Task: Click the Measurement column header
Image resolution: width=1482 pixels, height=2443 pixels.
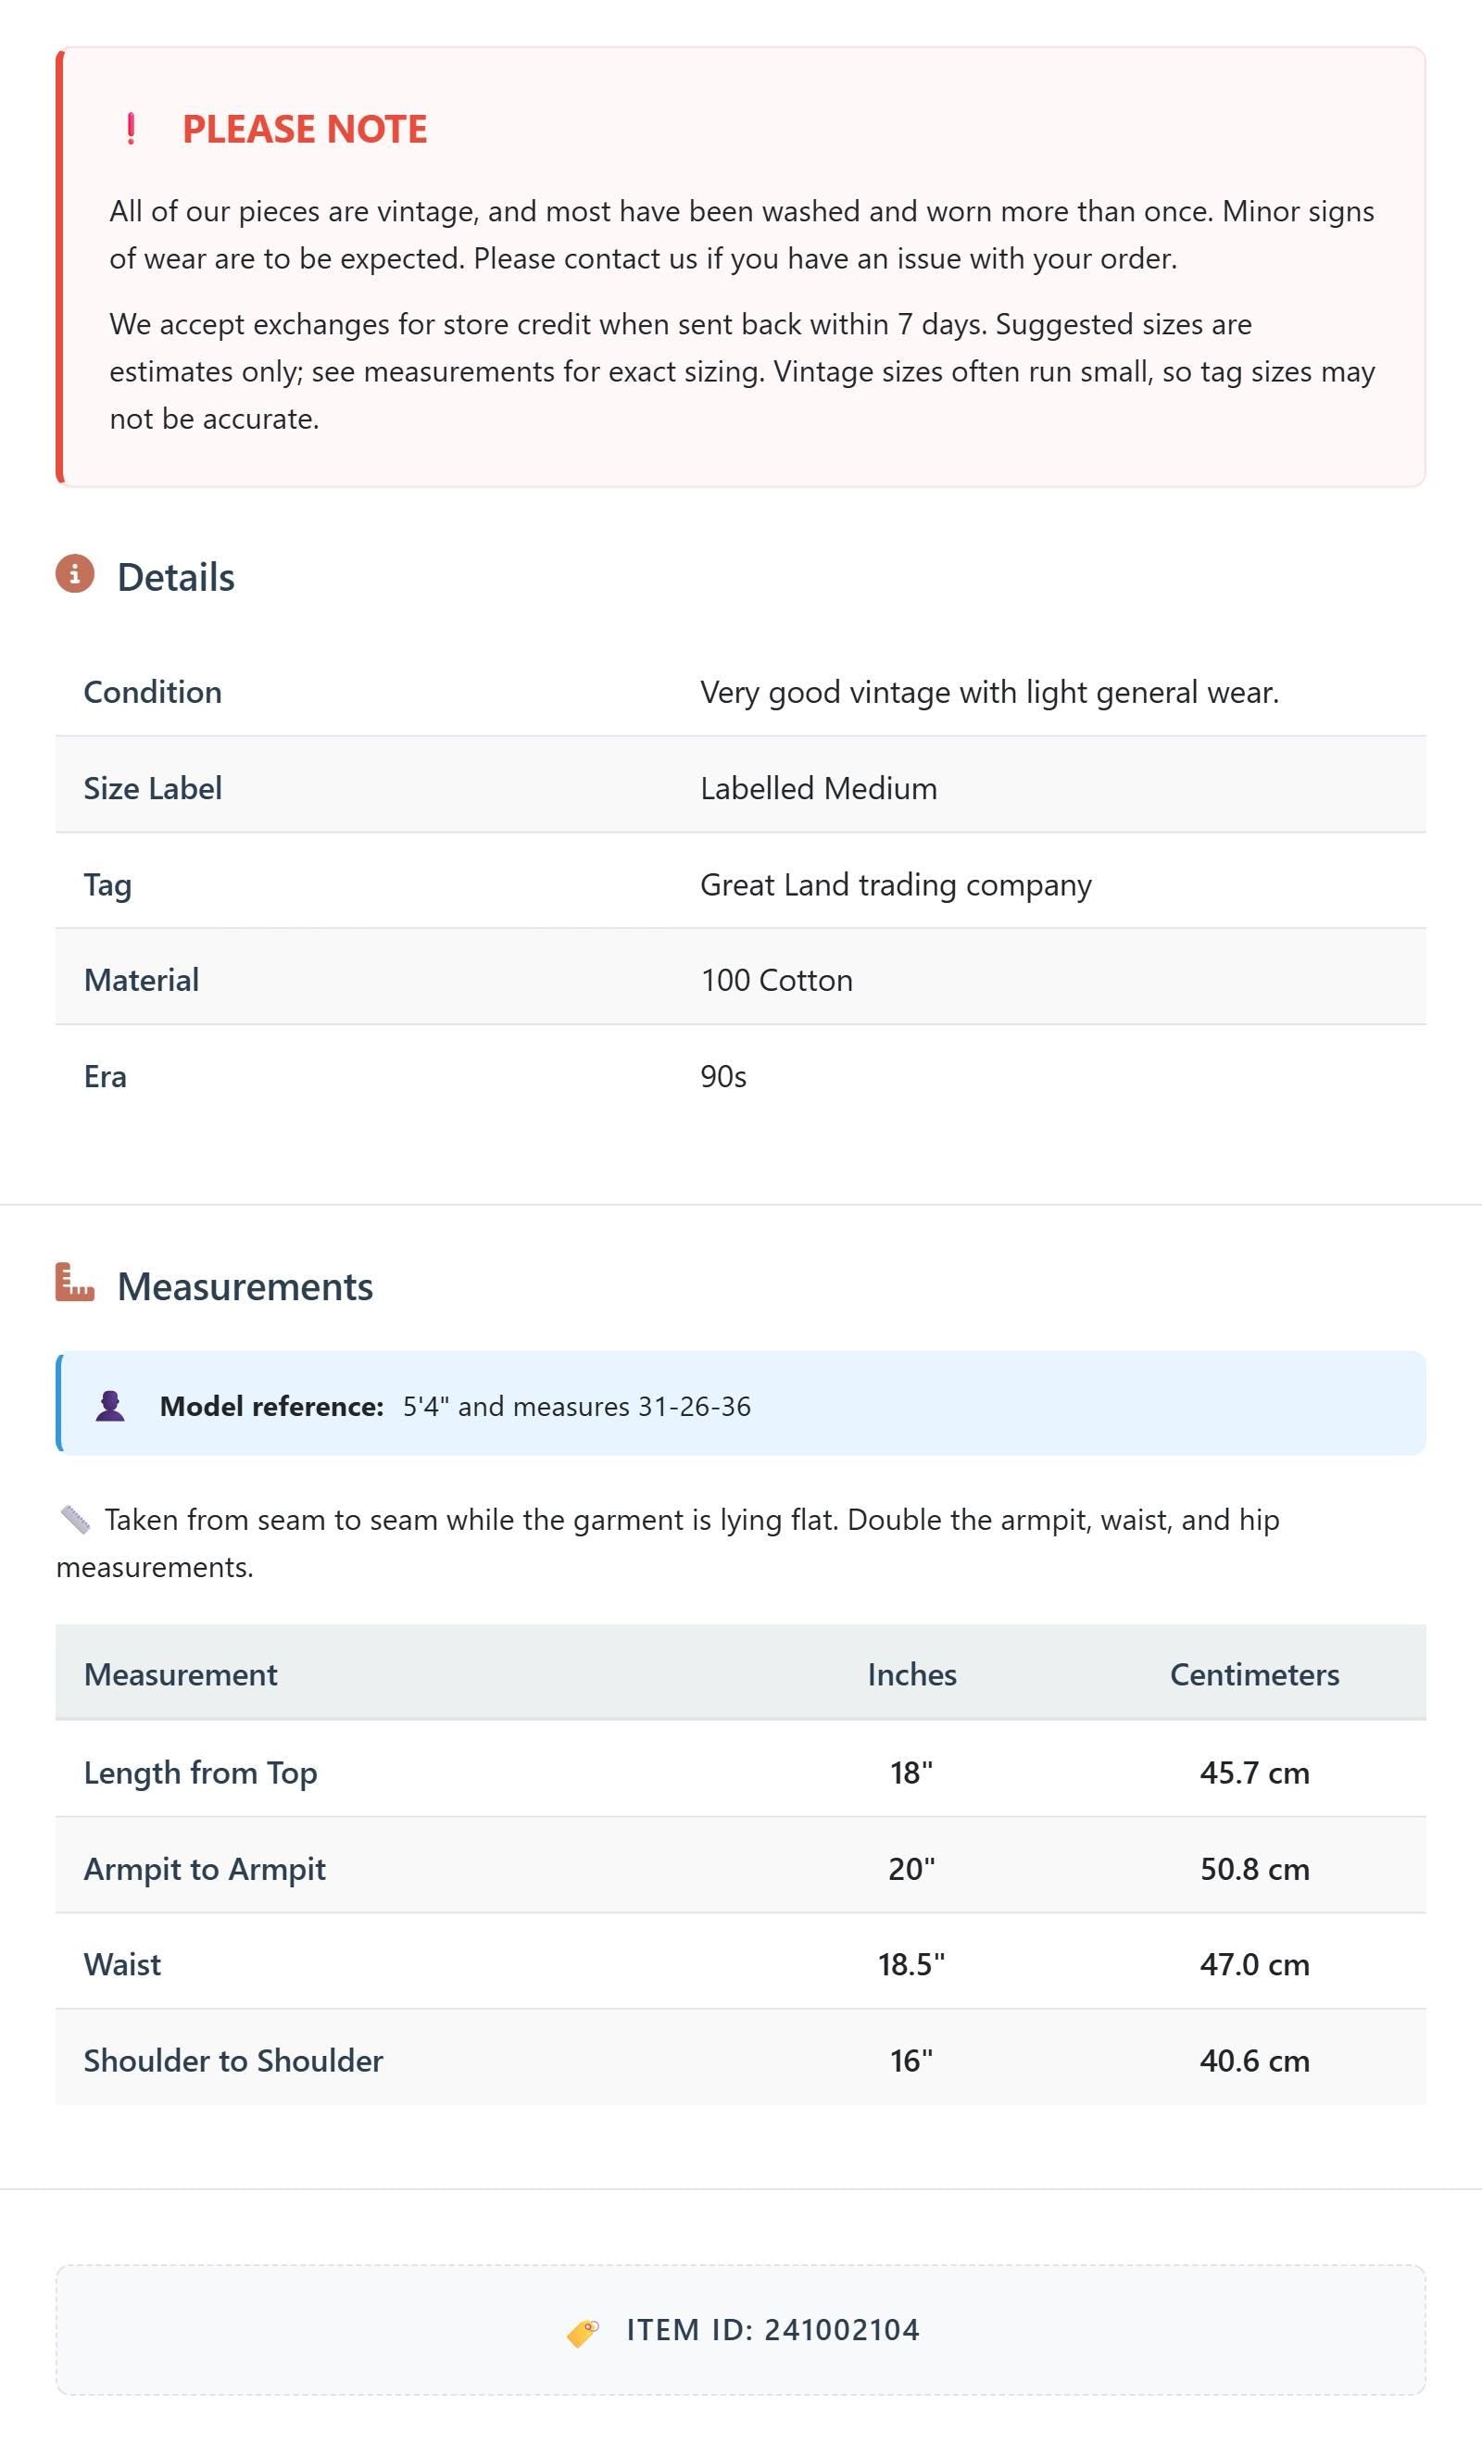Action: pyautogui.click(x=181, y=1674)
